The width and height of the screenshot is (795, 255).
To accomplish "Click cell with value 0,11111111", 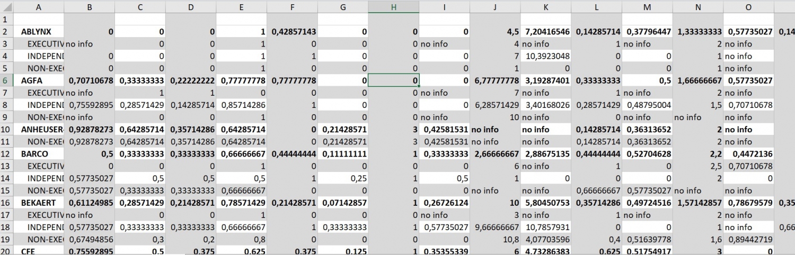I will pyautogui.click(x=343, y=153).
